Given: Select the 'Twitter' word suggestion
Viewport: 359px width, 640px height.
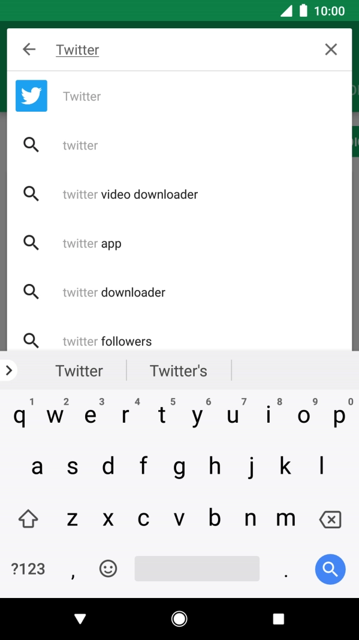Looking at the screenshot, I should [x=79, y=370].
